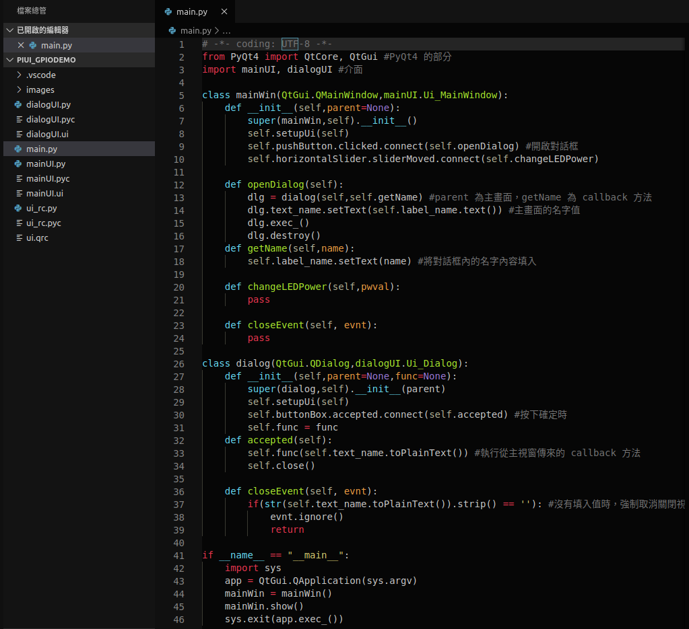Click the 'self.close()' line
Image resolution: width=689 pixels, height=629 pixels.
pos(282,466)
